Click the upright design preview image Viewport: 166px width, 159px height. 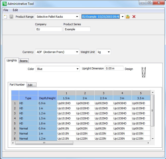144,72
